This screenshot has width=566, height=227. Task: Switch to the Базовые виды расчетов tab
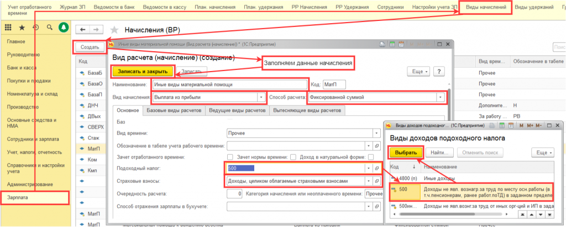pos(174,111)
